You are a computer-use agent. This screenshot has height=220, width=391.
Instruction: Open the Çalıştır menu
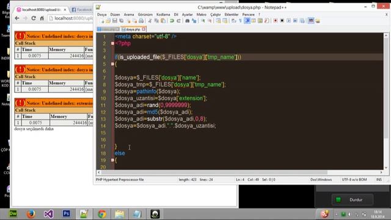(x=216, y=15)
